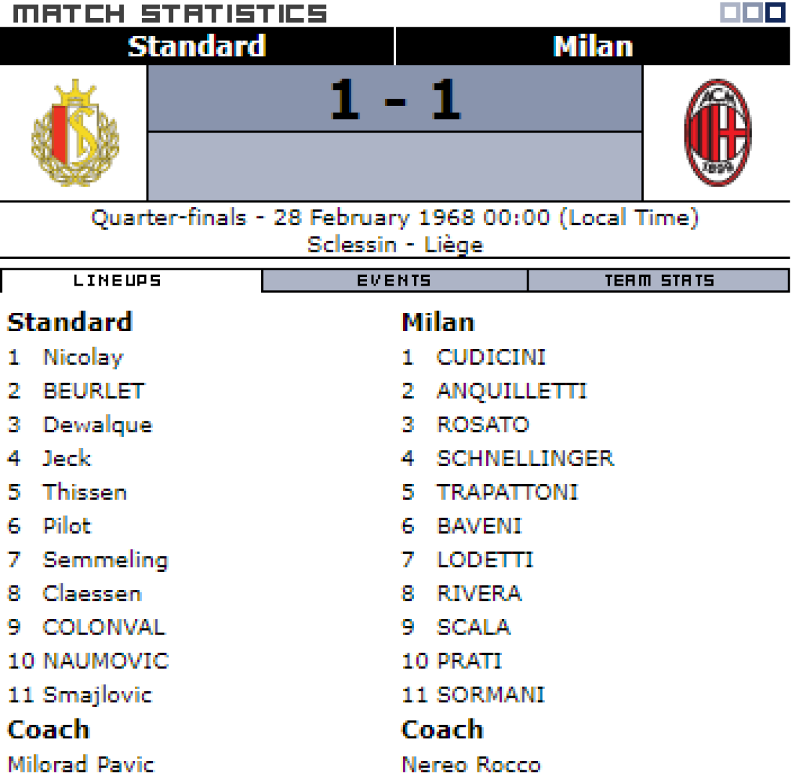Click the lightest square icon at top right
The image size is (799, 779).
(730, 13)
